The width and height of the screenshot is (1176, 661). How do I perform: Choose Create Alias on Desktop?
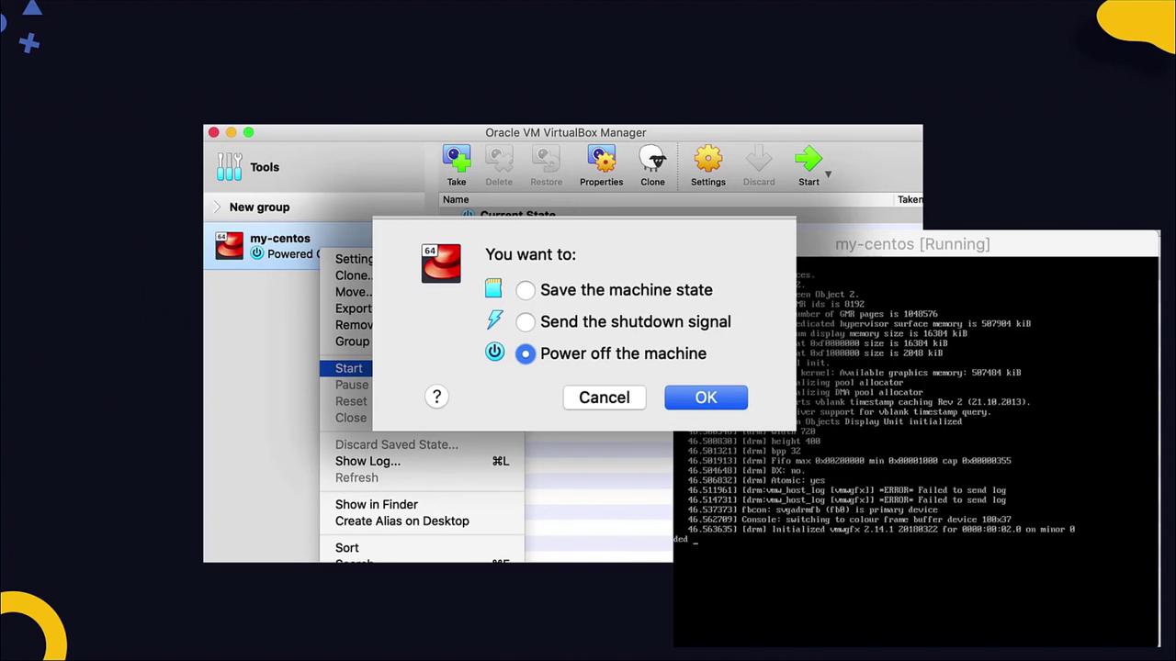[x=423, y=521]
